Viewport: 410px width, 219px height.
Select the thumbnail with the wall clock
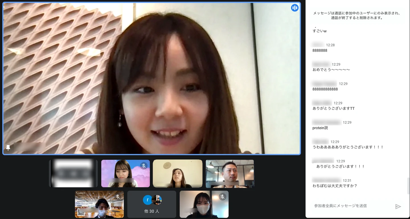(177, 173)
